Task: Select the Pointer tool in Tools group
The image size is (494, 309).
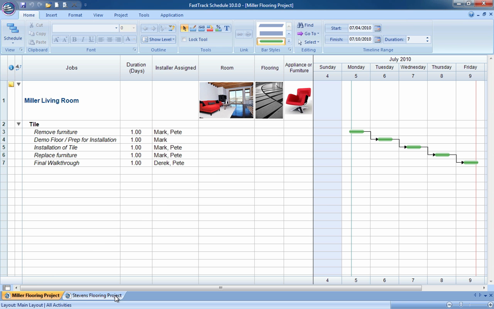Action: tap(184, 28)
